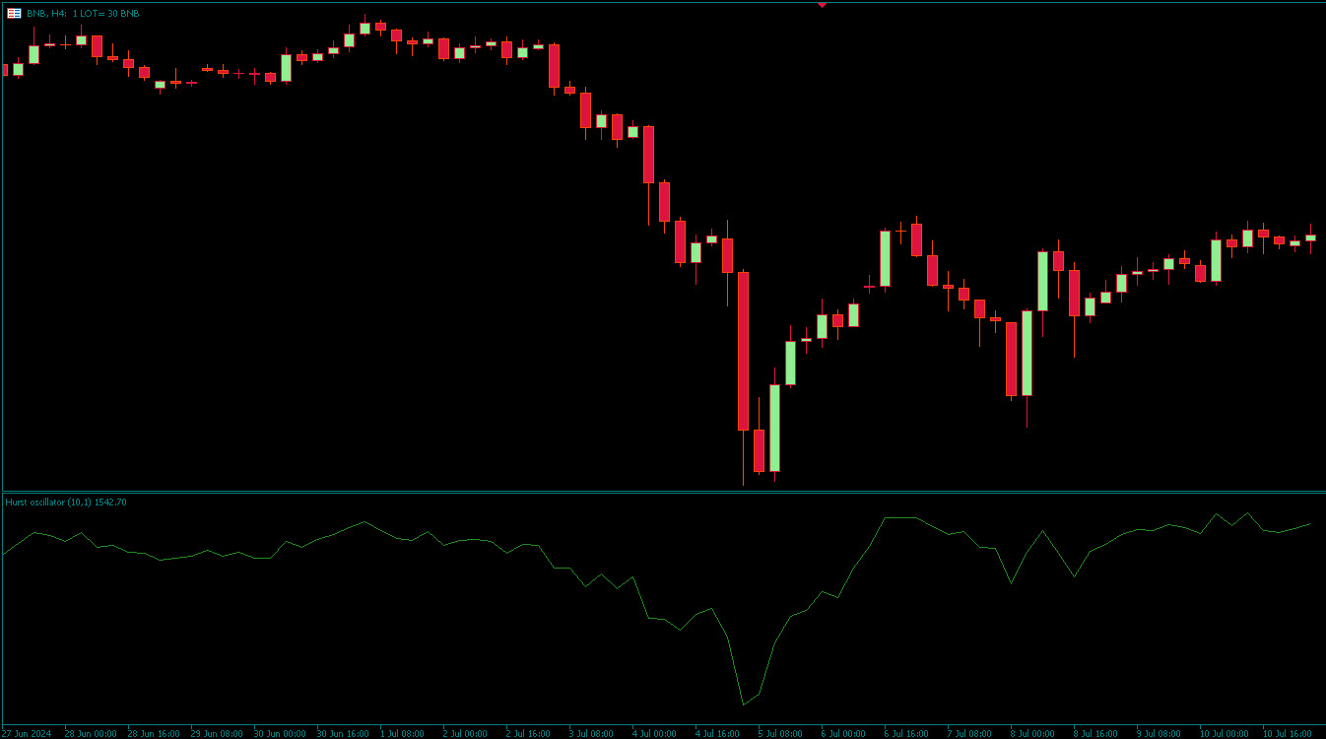Click the "9 Jul 08:00" time label
This screenshot has width=1326, height=739.
1159,733
